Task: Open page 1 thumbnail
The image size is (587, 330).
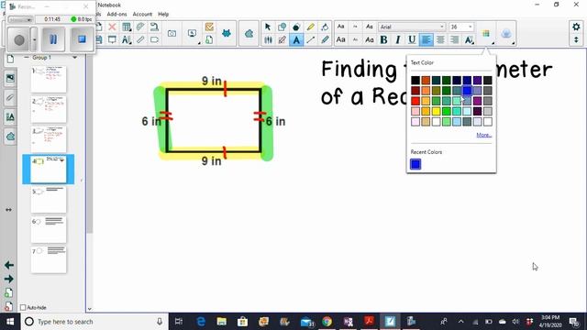Action: [x=49, y=79]
